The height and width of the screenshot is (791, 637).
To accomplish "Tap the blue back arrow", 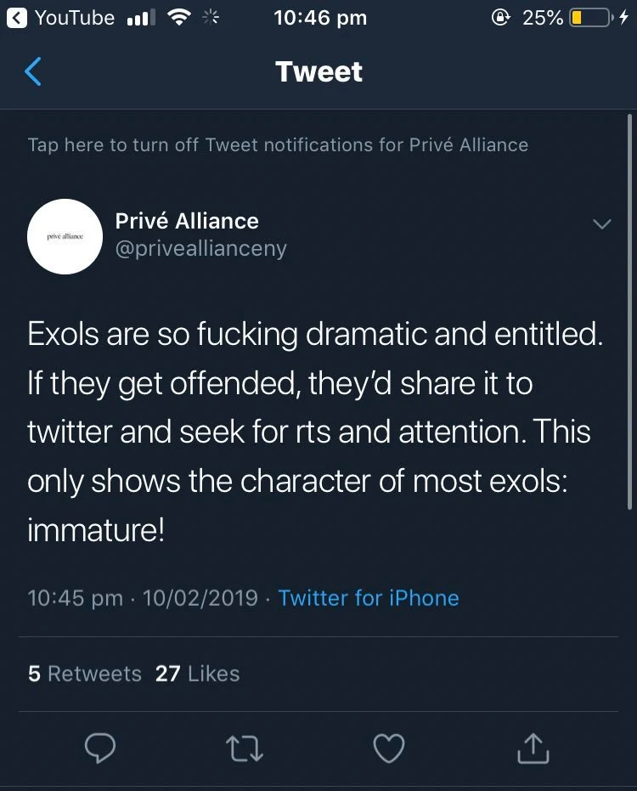I will coord(33,72).
